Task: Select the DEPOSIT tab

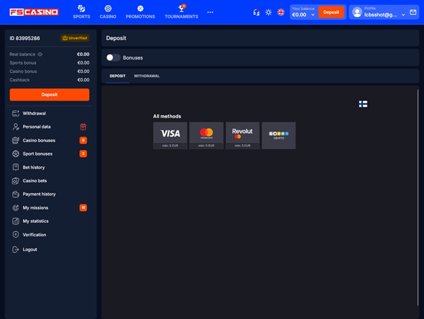Action: tap(117, 76)
